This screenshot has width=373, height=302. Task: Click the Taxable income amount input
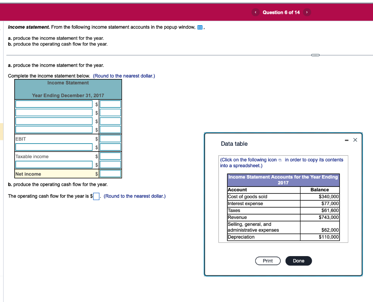pyautogui.click(x=110, y=156)
